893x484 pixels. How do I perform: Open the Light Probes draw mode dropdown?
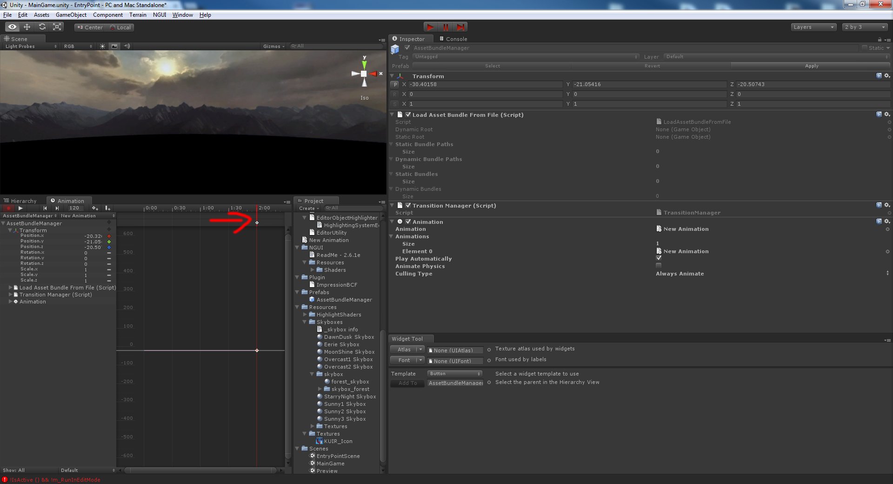[31, 46]
